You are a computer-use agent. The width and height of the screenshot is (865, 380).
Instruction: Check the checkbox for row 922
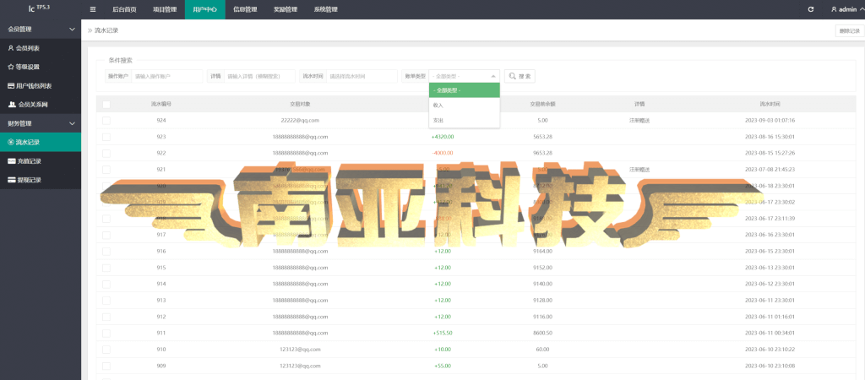(x=106, y=154)
